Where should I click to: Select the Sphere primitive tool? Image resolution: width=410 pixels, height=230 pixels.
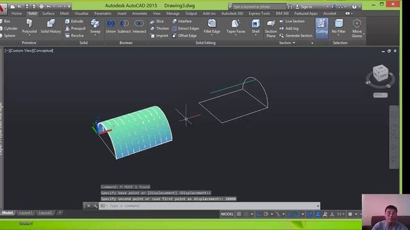pyautogui.click(x=7, y=36)
